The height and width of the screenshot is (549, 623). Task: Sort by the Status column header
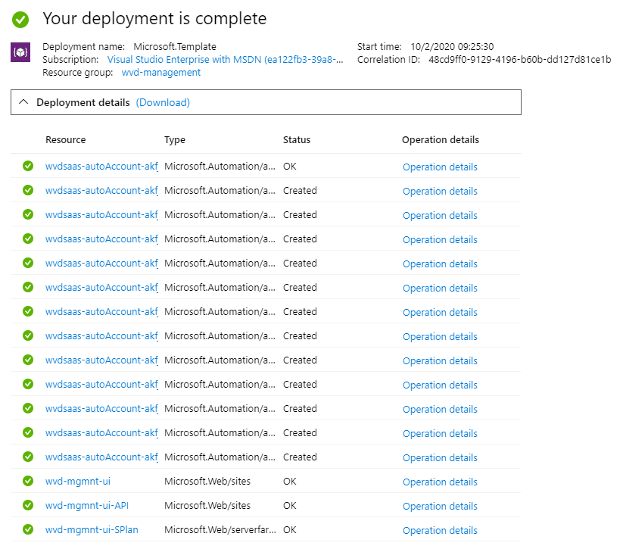pos(297,140)
